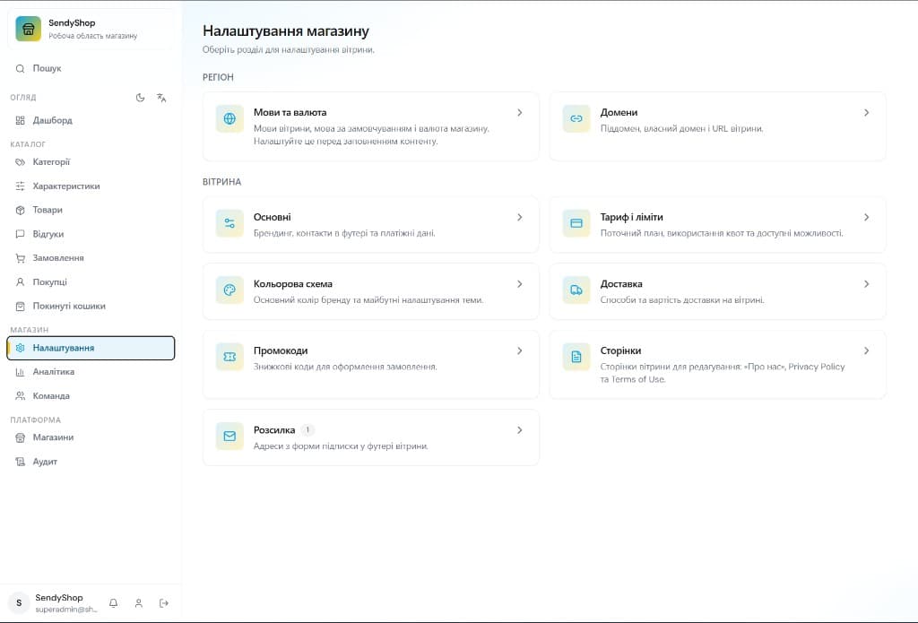
Task: Click the logout icon
Action: 164,602
